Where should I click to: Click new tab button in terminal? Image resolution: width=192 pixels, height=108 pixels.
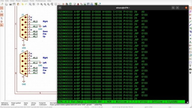[60, 8]
